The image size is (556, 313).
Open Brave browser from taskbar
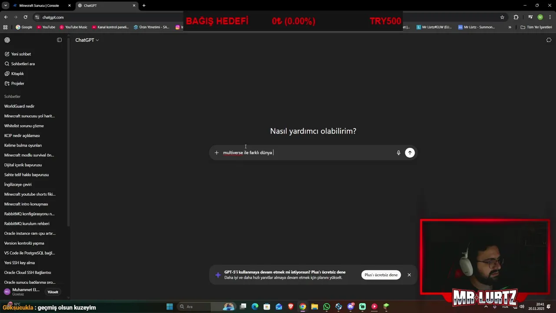coord(291,306)
